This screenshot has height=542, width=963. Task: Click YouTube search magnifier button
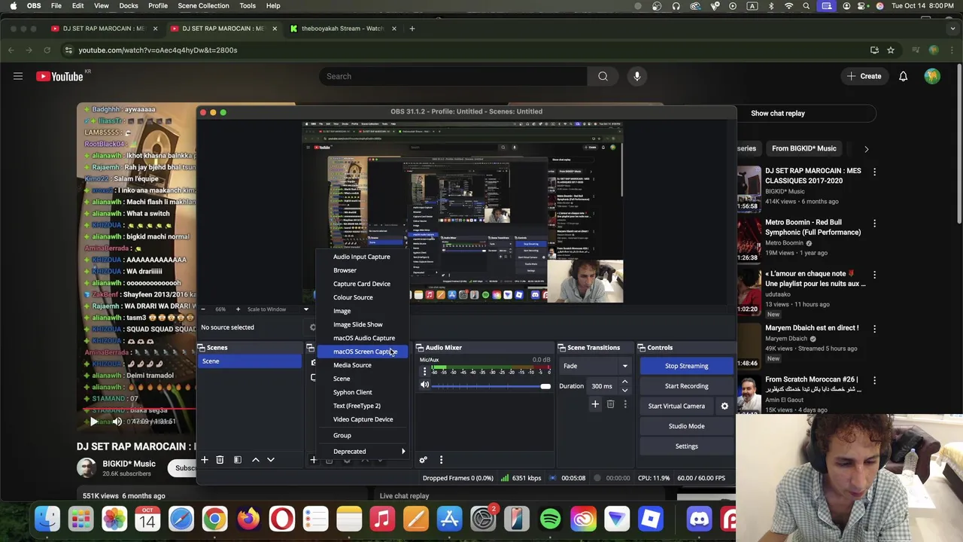click(x=603, y=76)
